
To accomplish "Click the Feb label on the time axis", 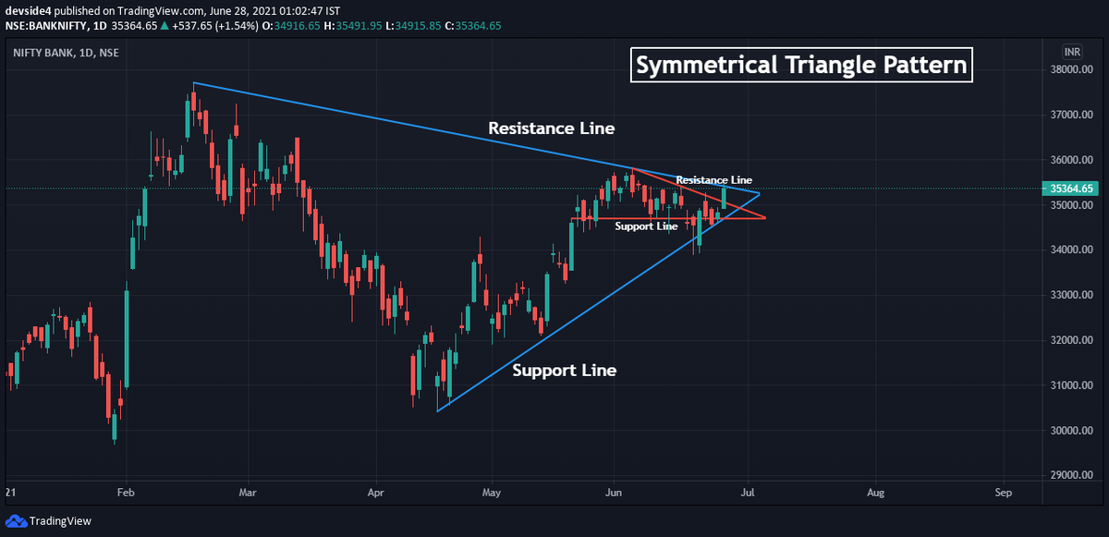I will tap(126, 494).
